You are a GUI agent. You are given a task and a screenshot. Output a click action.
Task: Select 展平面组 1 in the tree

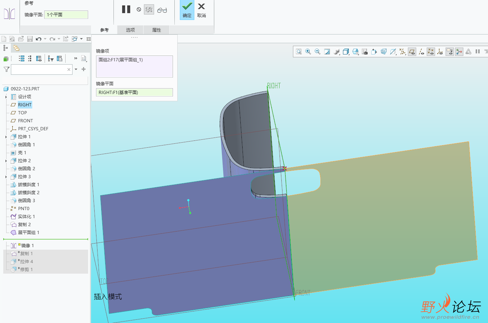(28, 233)
